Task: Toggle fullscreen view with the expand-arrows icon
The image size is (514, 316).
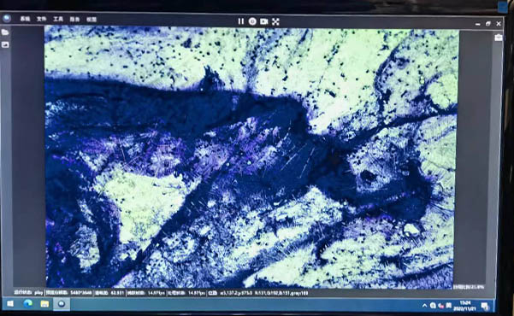Action: tap(275, 21)
